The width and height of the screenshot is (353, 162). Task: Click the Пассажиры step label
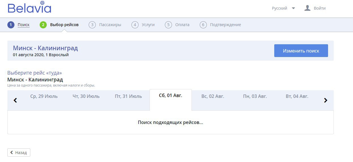[110, 25]
